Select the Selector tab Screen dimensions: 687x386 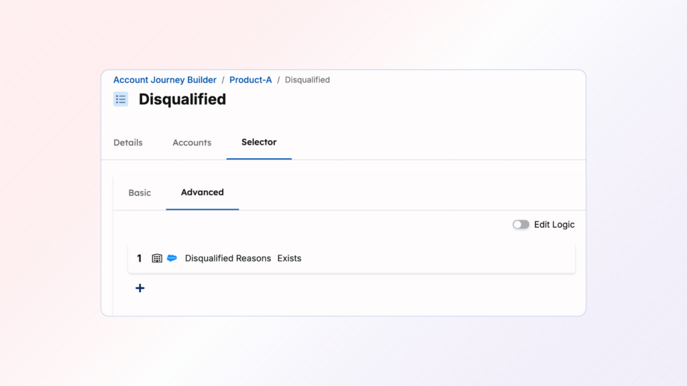coord(259,142)
